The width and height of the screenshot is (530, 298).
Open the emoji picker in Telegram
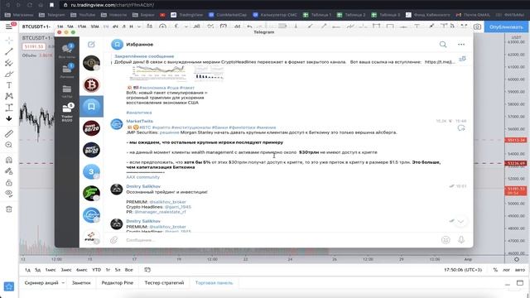(446, 240)
